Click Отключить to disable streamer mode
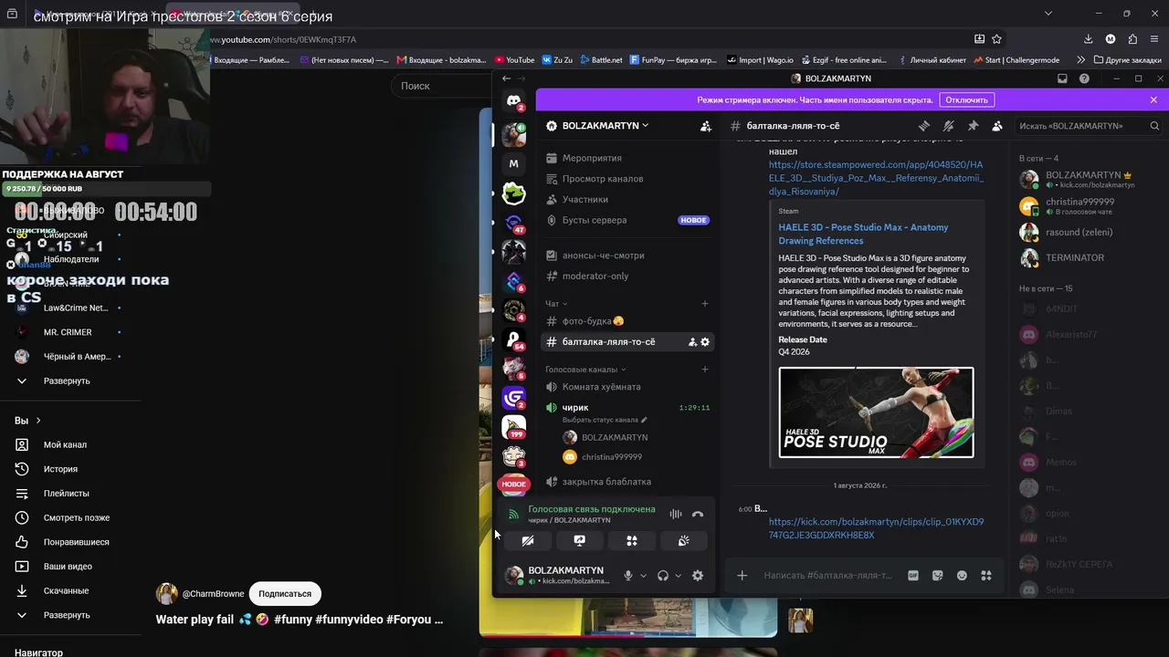1169x657 pixels. tap(966, 99)
